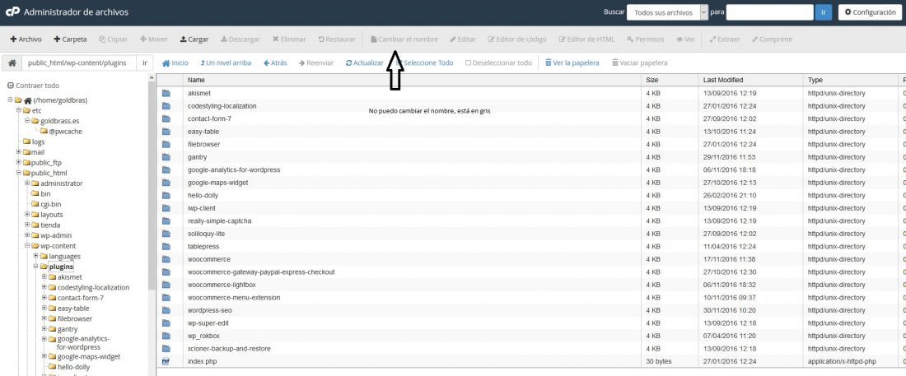The width and height of the screenshot is (906, 376).
Task: Click the Ver toolbar button
Action: [685, 39]
